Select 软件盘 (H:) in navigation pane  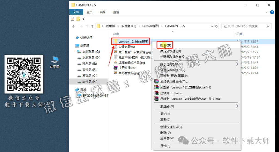click(x=89, y=81)
